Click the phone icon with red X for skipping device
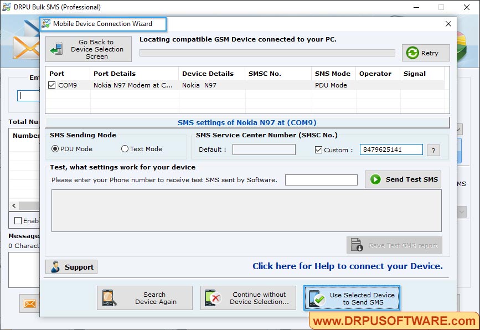 [213, 297]
